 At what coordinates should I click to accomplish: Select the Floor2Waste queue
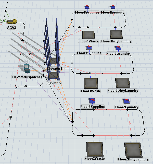click(x=95, y=149)
